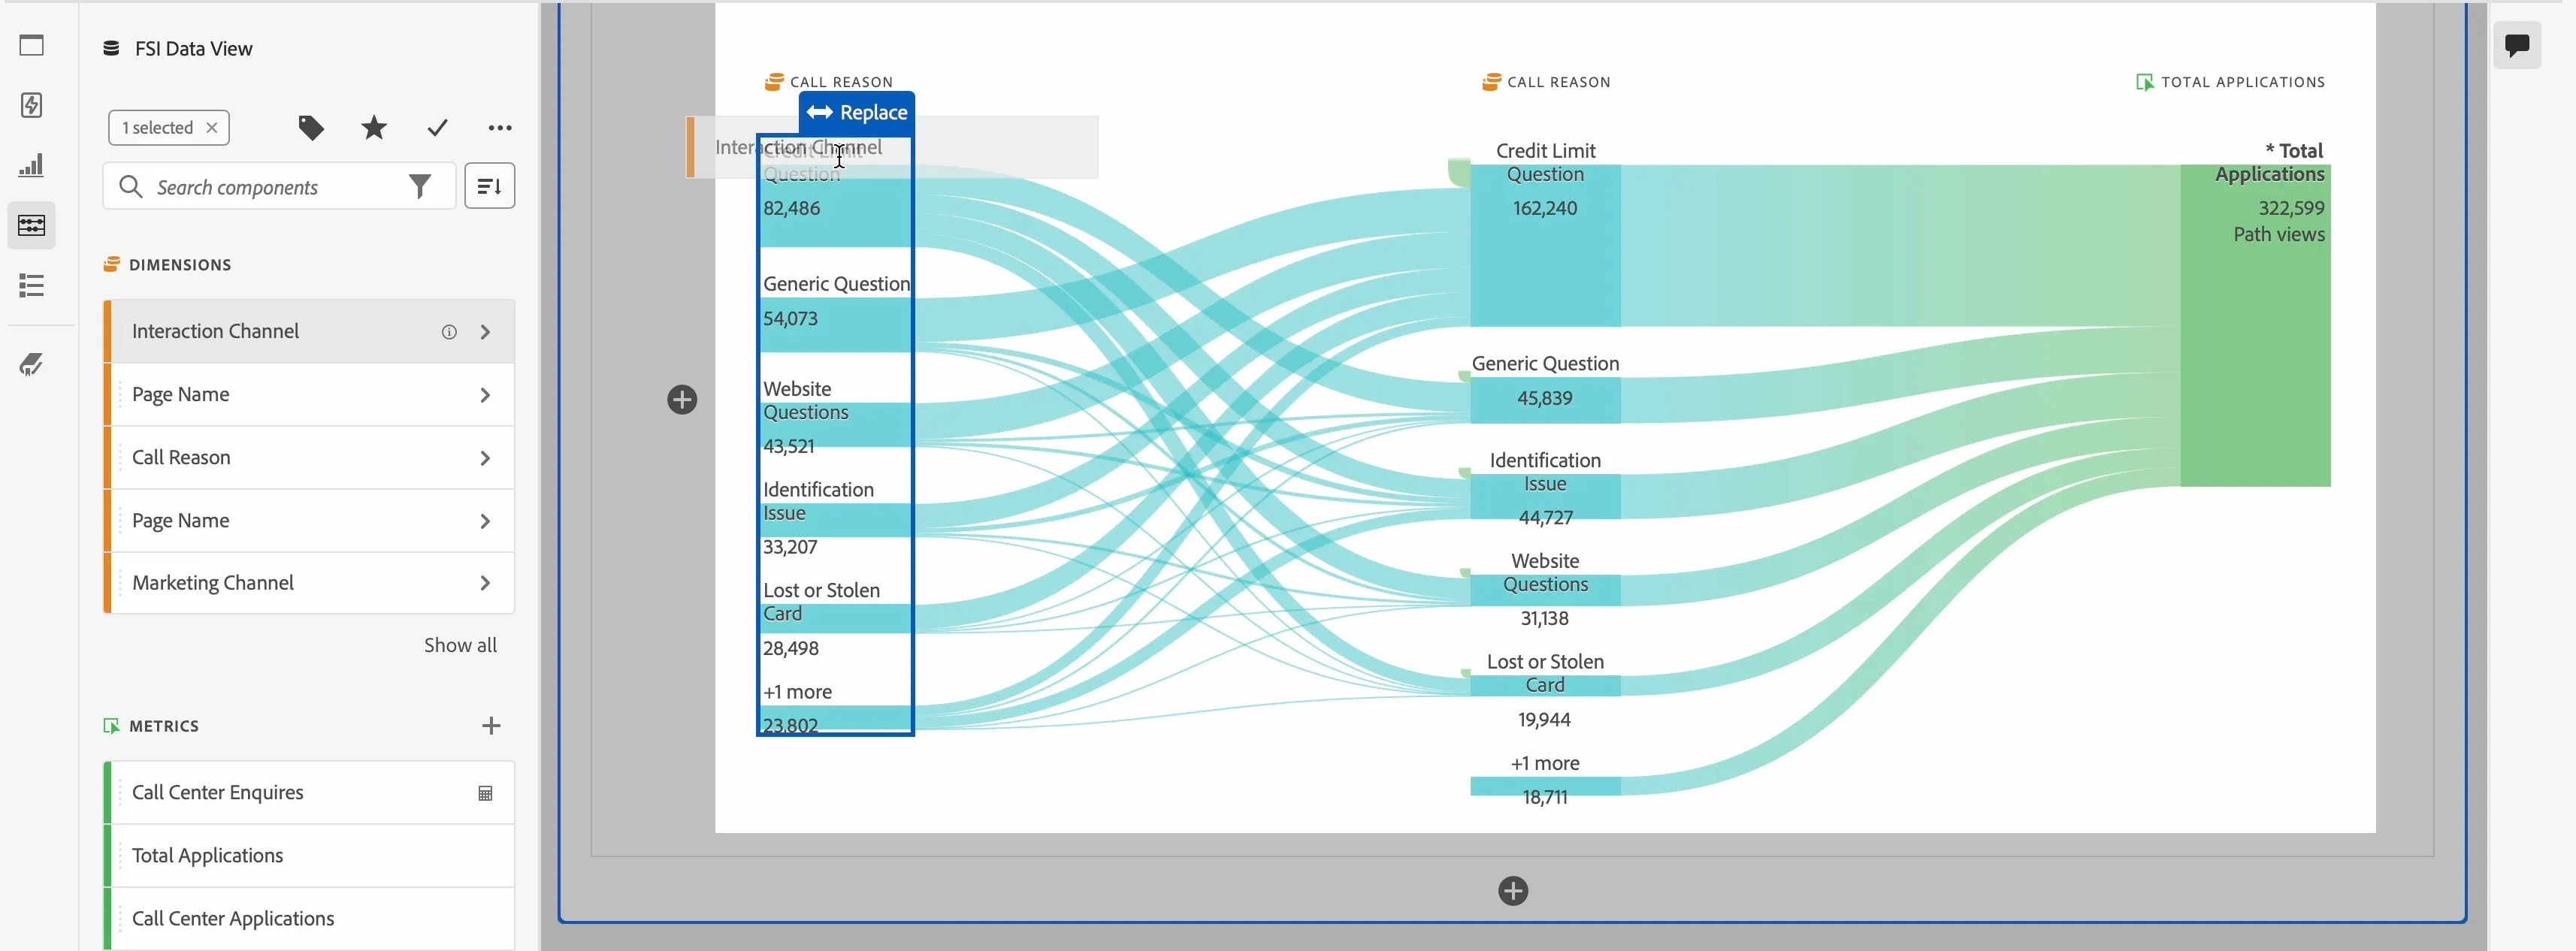Select left Website Questions node 43,521

click(x=836, y=425)
